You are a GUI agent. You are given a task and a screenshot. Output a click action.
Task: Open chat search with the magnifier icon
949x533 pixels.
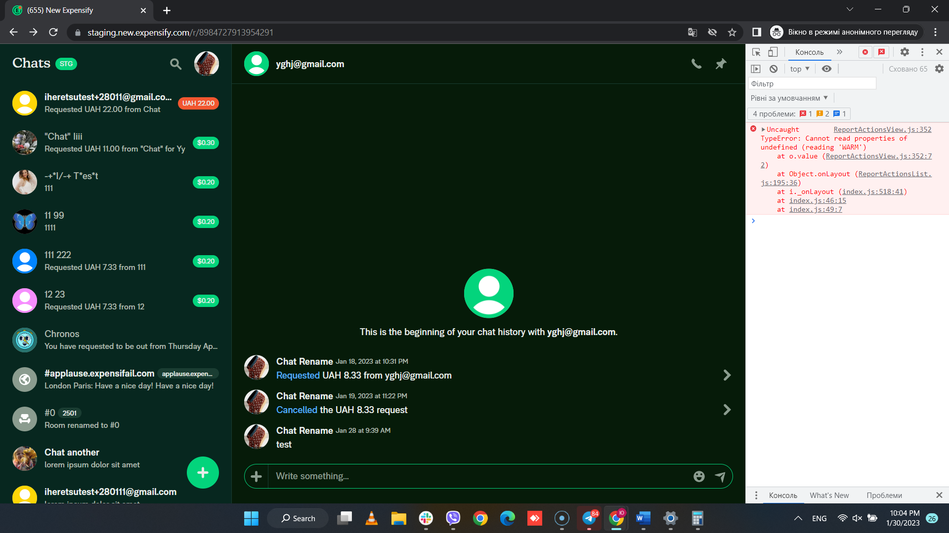175,64
